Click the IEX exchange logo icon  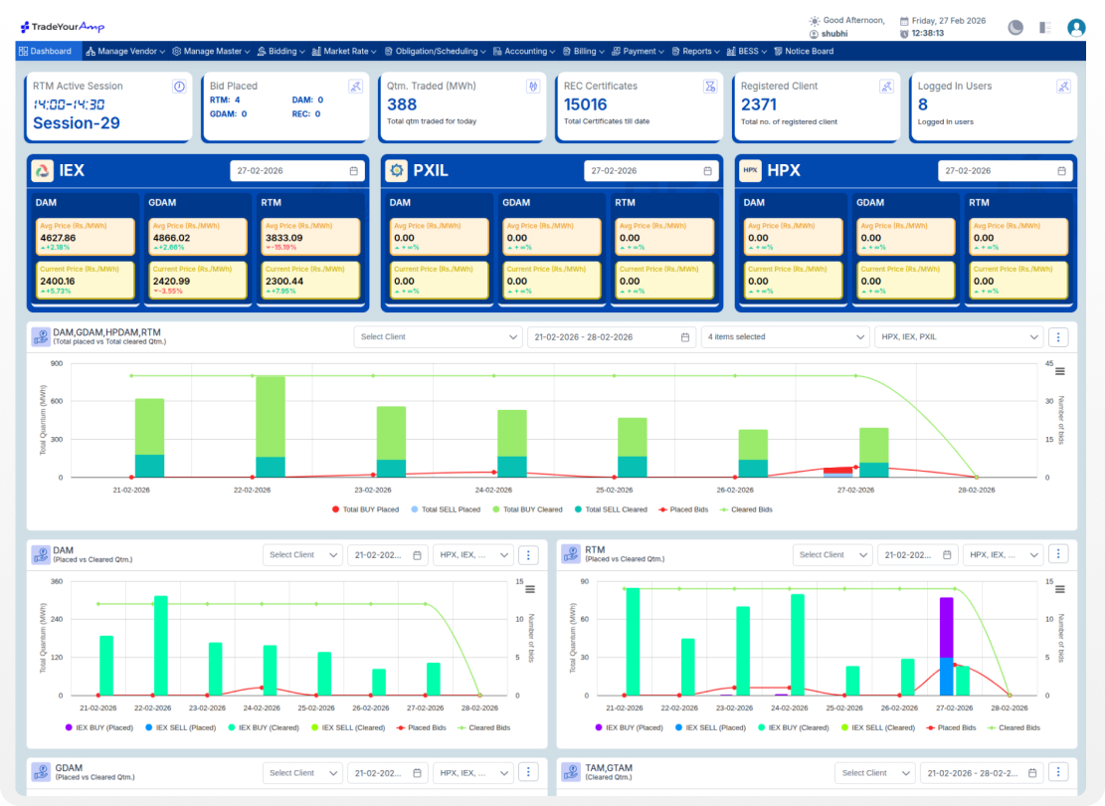(x=43, y=170)
